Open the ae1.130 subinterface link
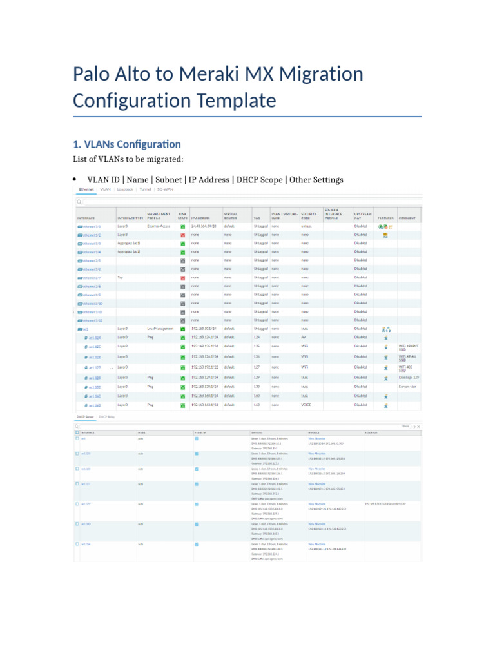This screenshot has width=495, height=660. tap(95, 387)
